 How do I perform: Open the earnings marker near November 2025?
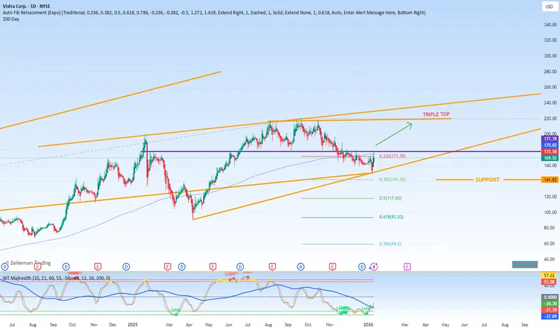tap(332, 266)
